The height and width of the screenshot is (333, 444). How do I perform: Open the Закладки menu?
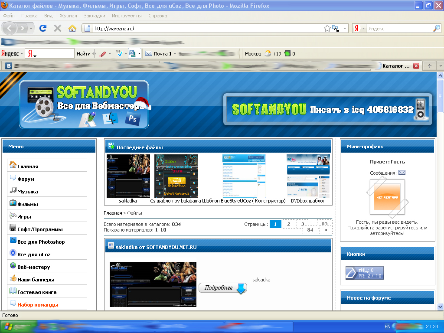pyautogui.click(x=94, y=16)
